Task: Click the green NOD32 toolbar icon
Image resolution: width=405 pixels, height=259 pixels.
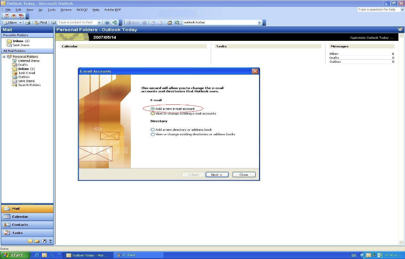Action: 114,22
